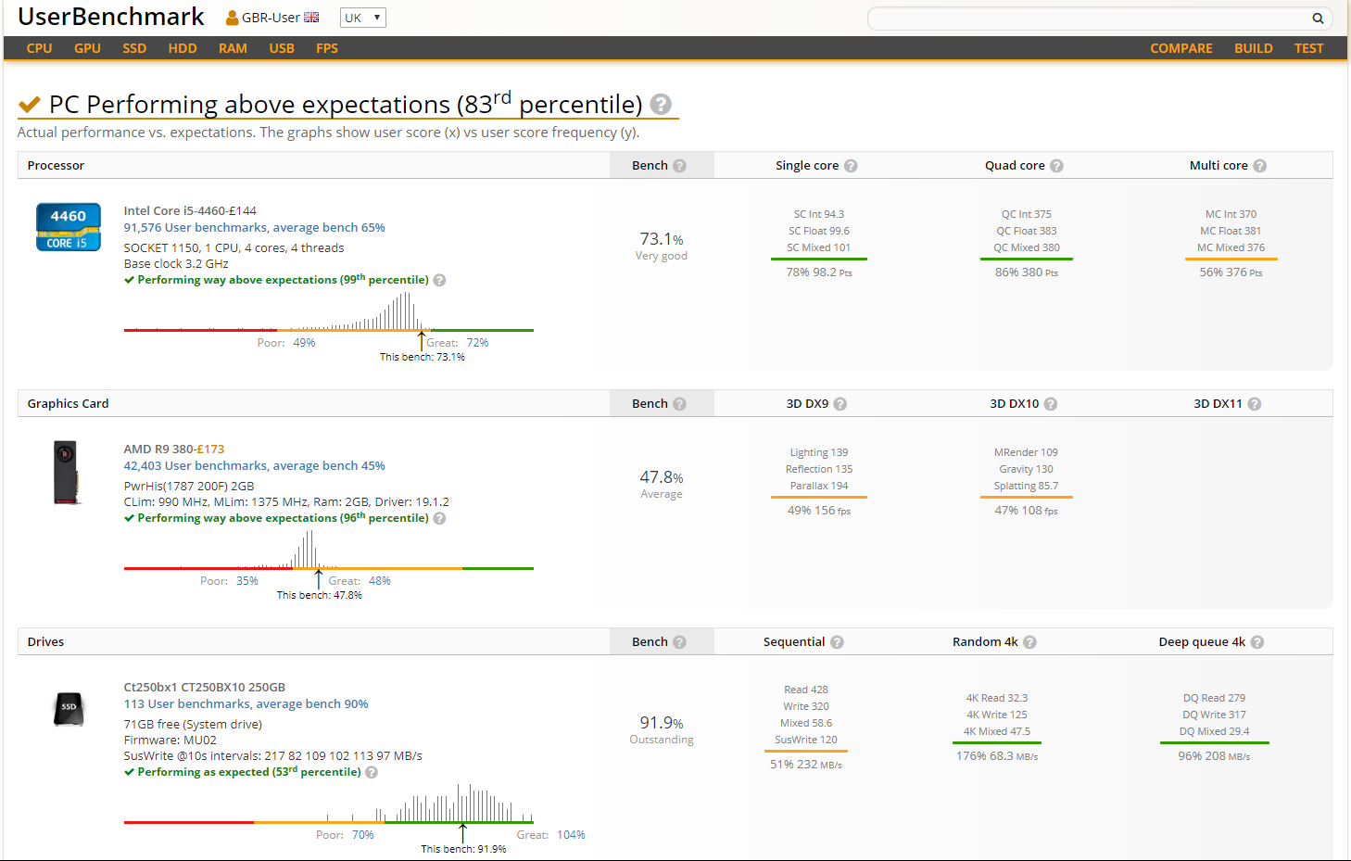Click the CT250BX10 113 user benchmarks link
Viewport: 1351px width, 861px height.
246,704
